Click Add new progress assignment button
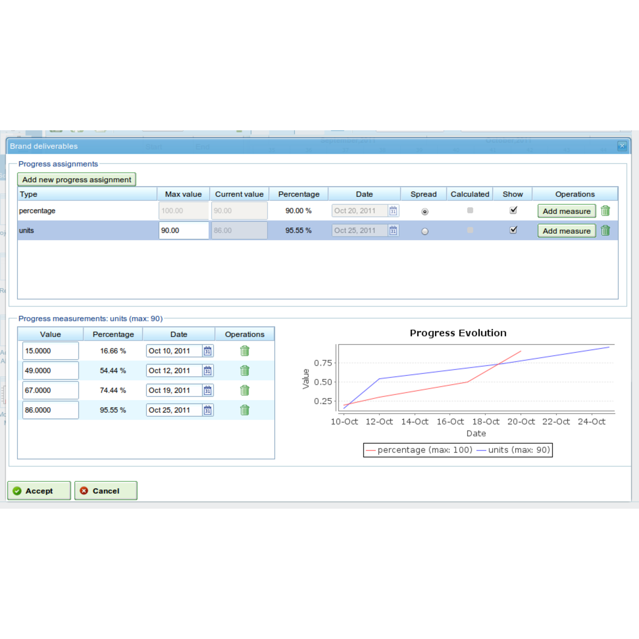This screenshot has width=639, height=639. pos(77,180)
